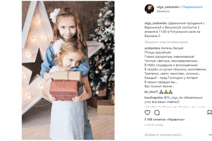The height and width of the screenshot is (141, 212).
Task: View the list of 5 168 likes
Action: [x=165, y=119]
